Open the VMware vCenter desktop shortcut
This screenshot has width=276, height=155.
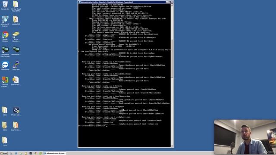click(5, 82)
